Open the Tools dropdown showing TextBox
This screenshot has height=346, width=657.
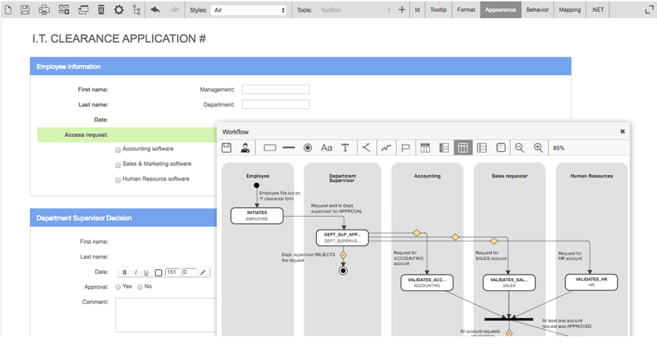(x=355, y=10)
